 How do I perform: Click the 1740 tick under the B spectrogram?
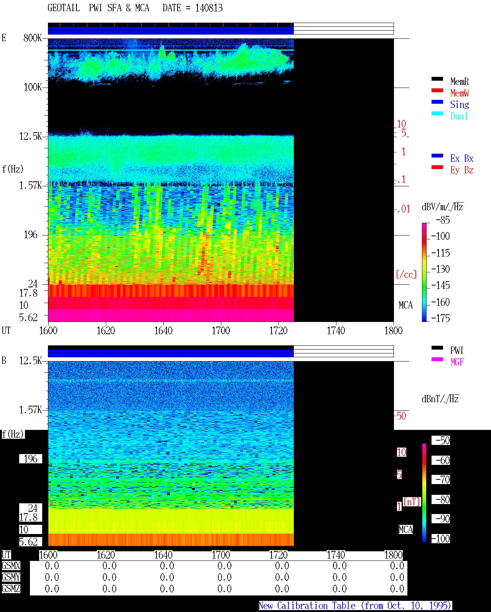tap(336, 555)
